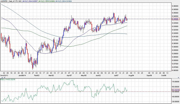Click the Jan/06/14 date label

pos(22,75)
